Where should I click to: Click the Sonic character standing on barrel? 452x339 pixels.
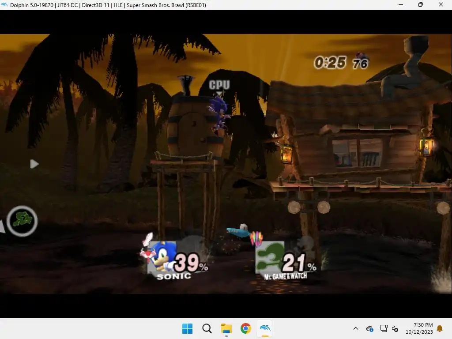[x=219, y=115]
